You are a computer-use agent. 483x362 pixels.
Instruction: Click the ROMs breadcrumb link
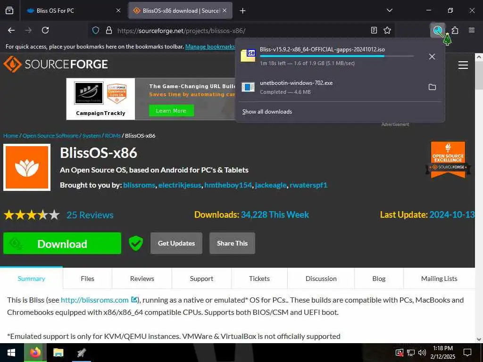(113, 135)
